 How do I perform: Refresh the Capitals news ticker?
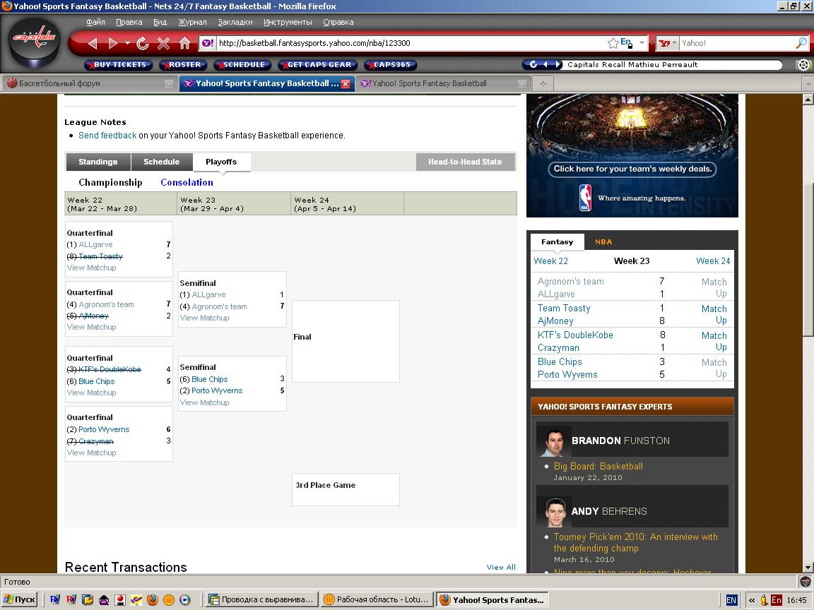533,64
